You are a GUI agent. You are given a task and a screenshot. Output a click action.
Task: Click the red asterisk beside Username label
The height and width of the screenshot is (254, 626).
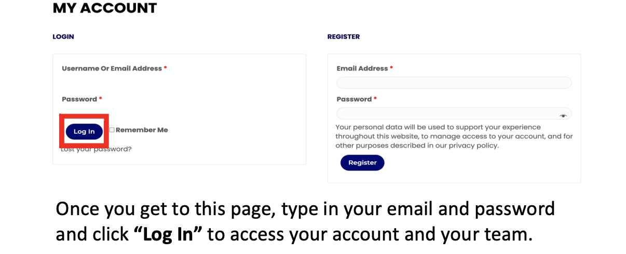pyautogui.click(x=165, y=68)
